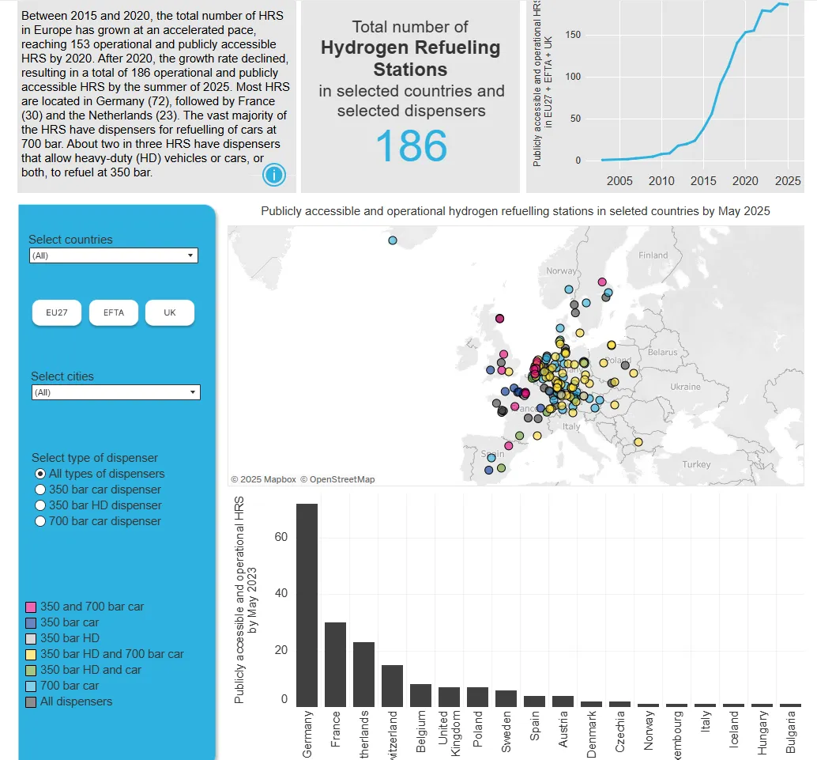Click the United Kingdom bar in chart
This screenshot has height=760, width=817.
[449, 697]
